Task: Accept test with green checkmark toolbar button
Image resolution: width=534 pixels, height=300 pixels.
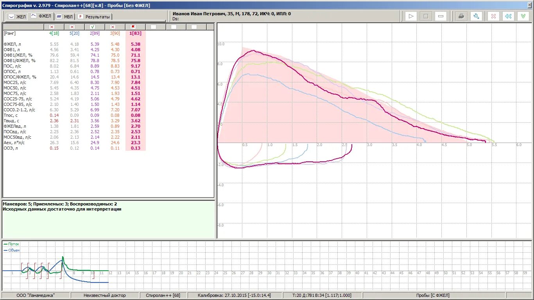Action: [x=523, y=16]
